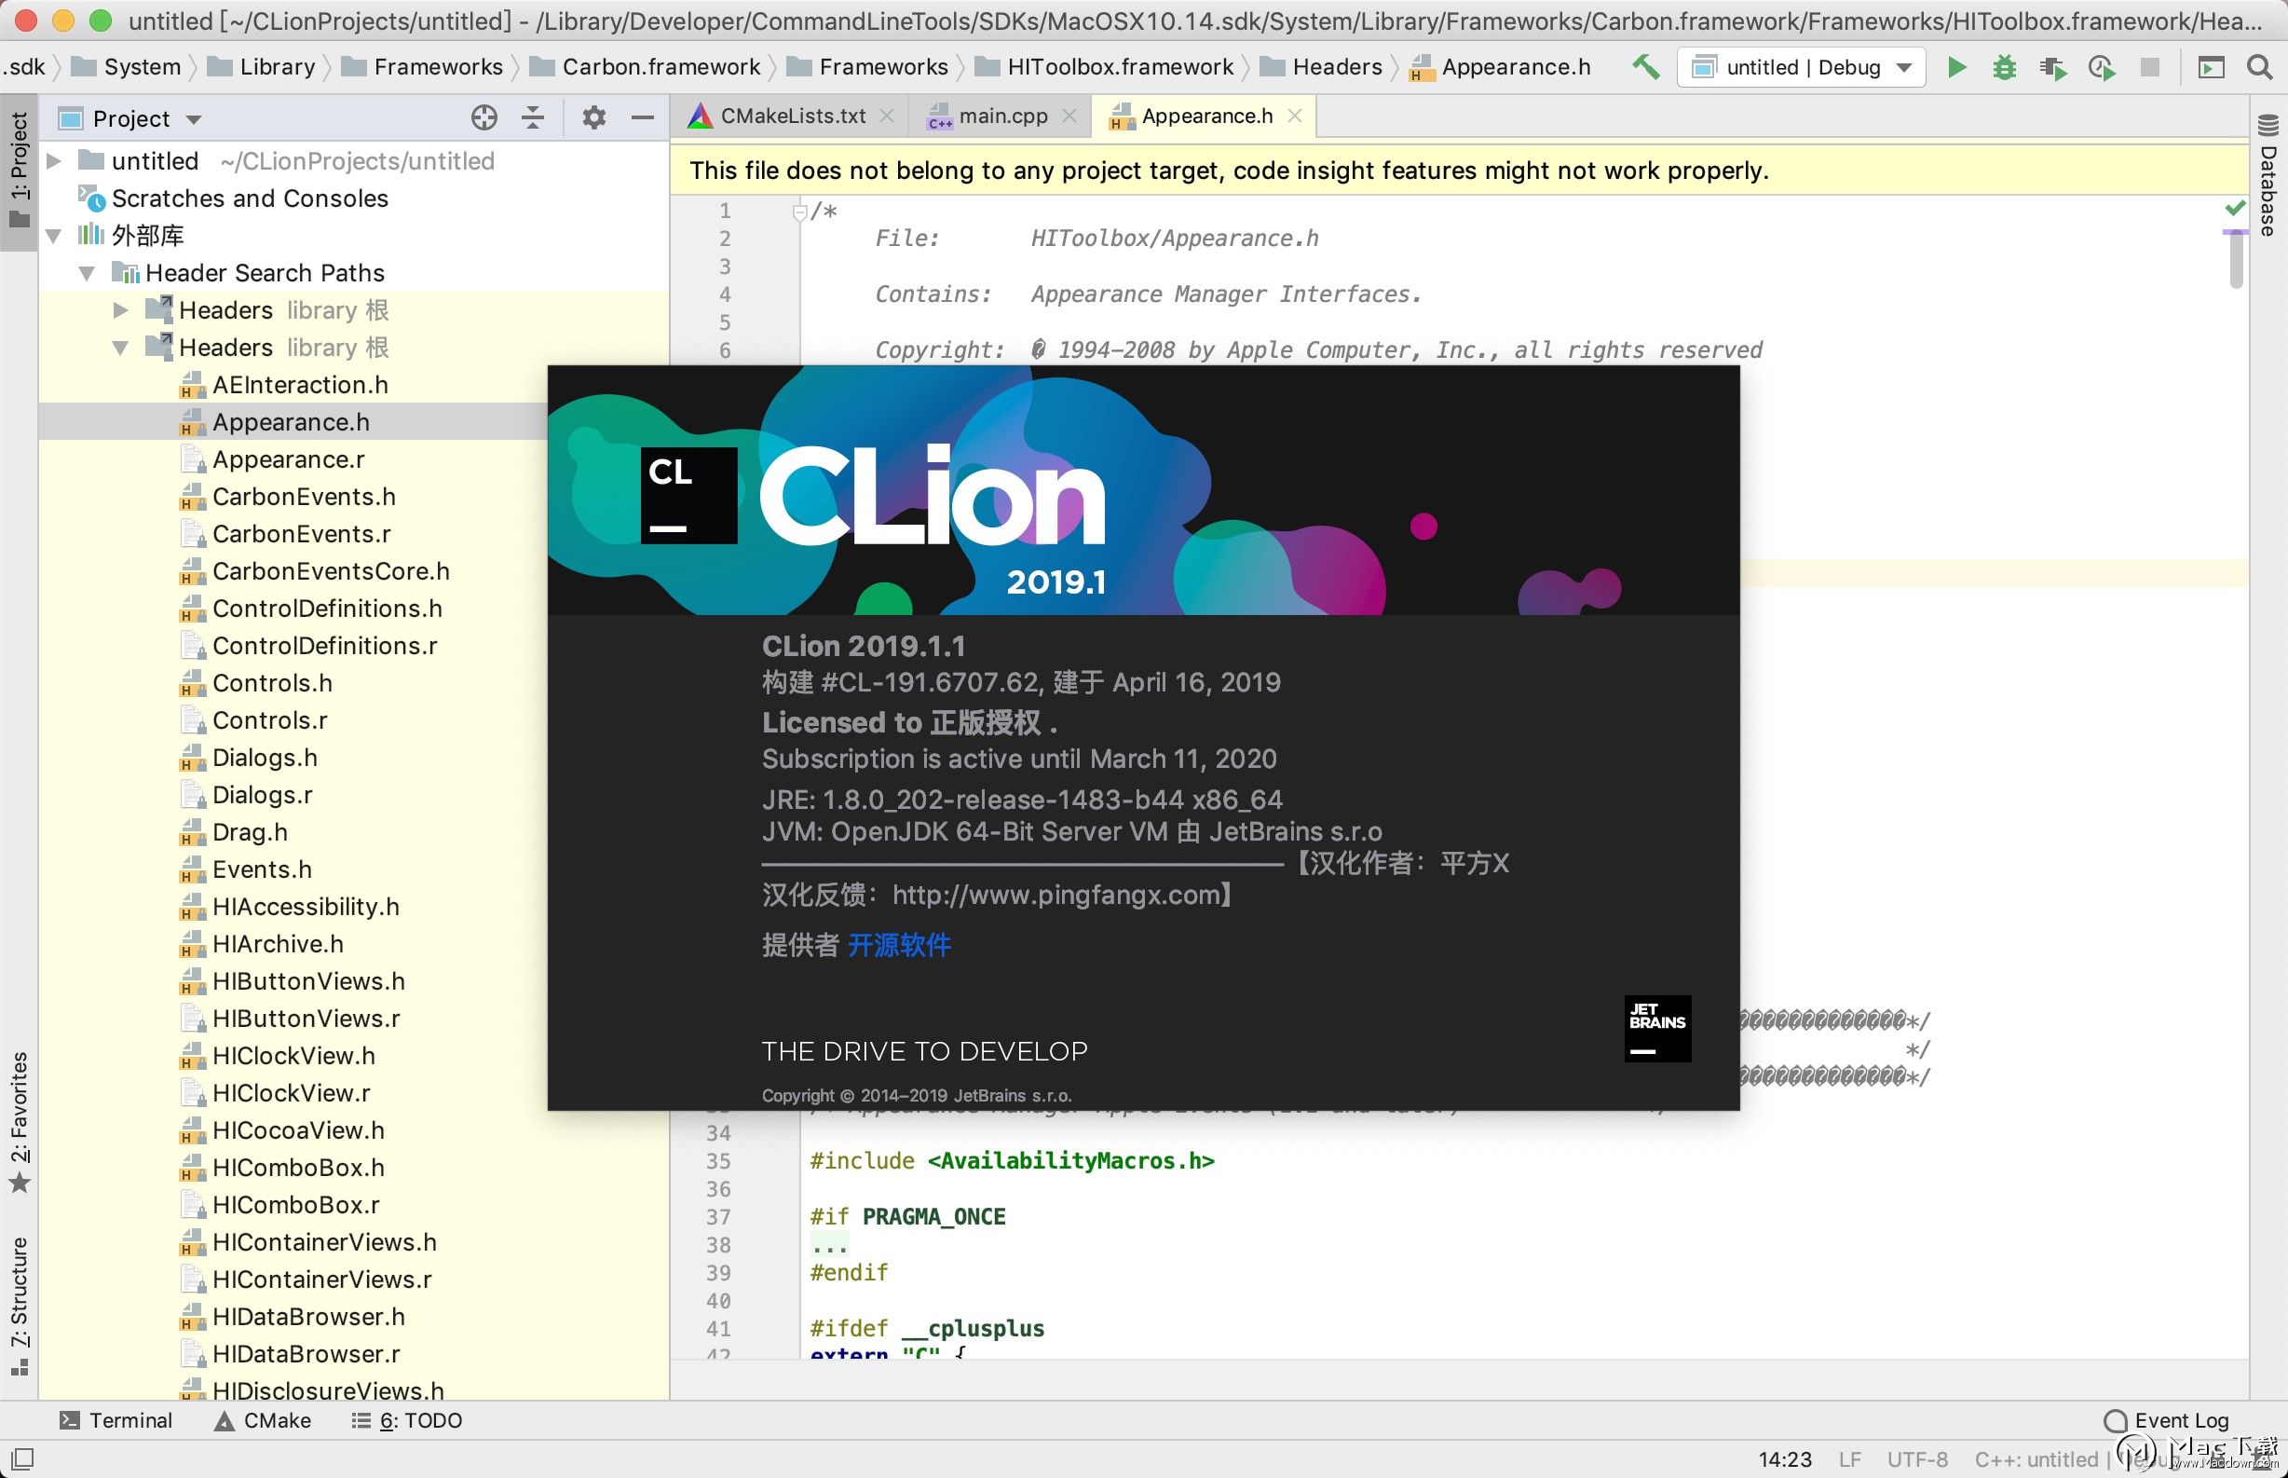The image size is (2288, 1478).
Task: Fold the comment block at line 1
Action: [x=799, y=212]
